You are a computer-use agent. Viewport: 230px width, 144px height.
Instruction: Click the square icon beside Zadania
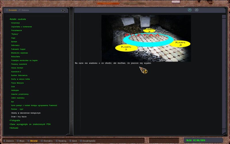[4, 141]
